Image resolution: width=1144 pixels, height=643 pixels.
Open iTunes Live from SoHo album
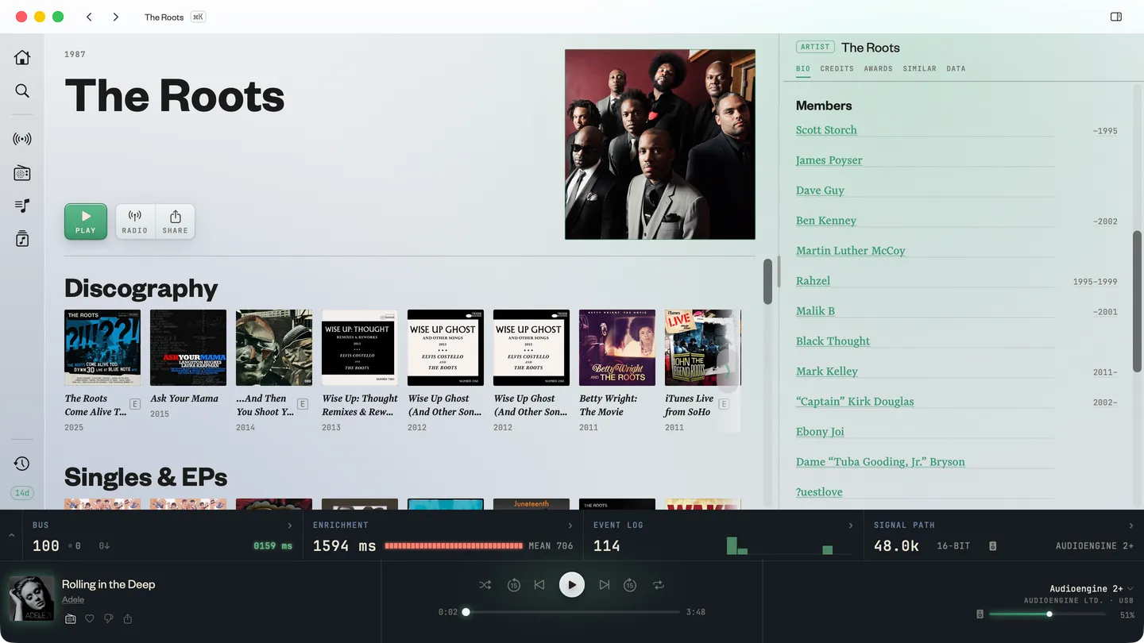(703, 348)
